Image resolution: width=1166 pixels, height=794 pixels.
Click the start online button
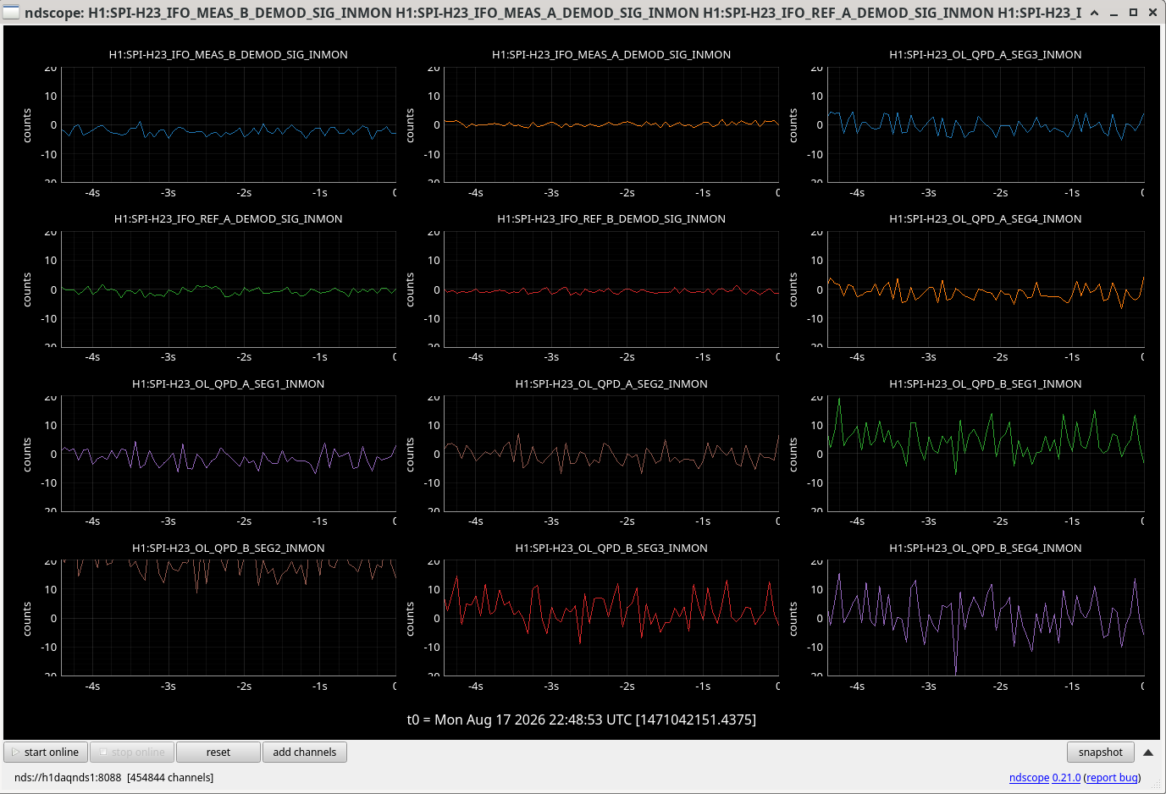click(47, 752)
